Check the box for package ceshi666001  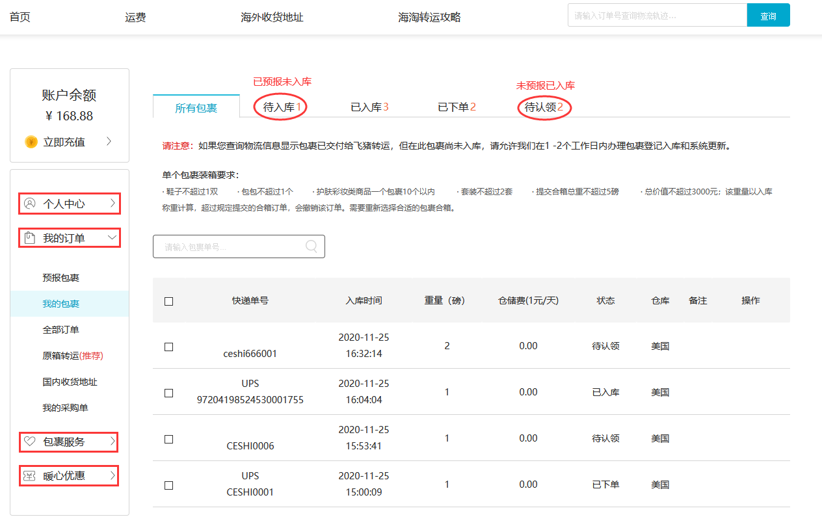(x=169, y=347)
